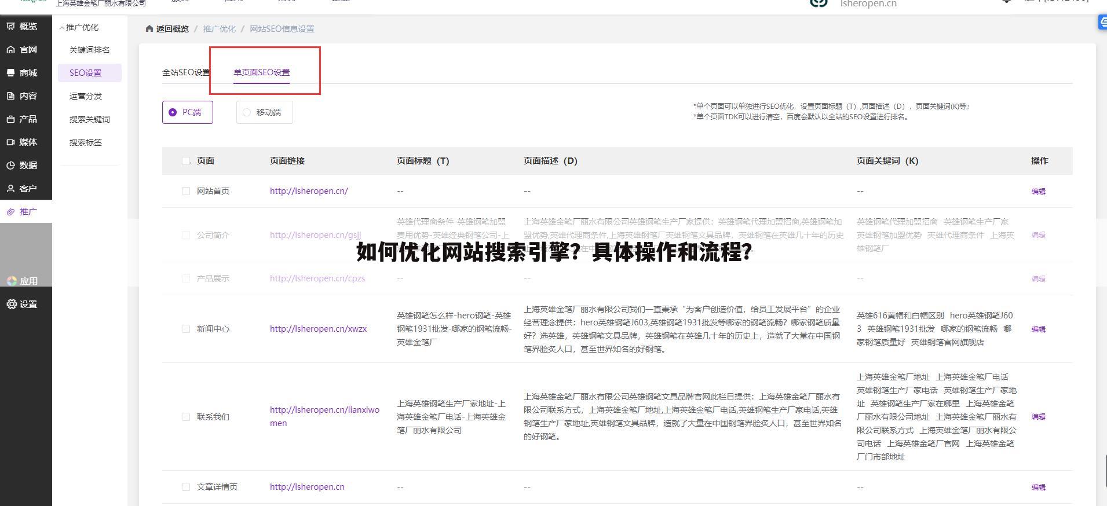Click 返回概览 breadcrumb link
The height and width of the screenshot is (506, 1107).
(172, 29)
